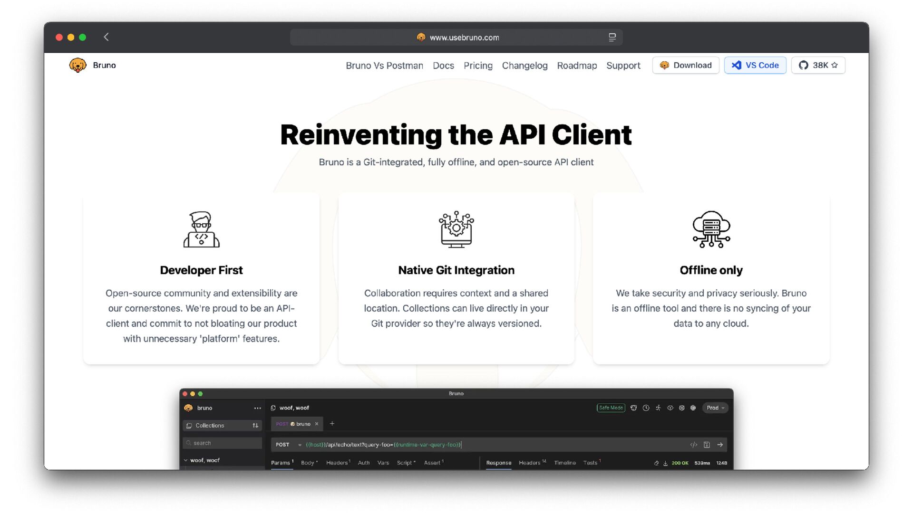Toggle Safe Mode badge in Bruno app

(611, 408)
